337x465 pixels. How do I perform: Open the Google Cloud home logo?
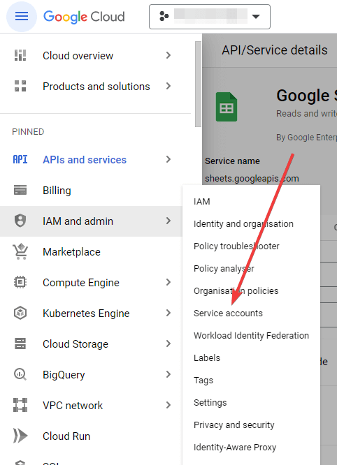pos(84,17)
